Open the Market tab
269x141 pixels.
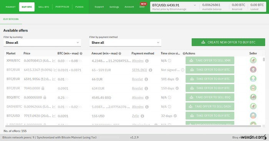[x=11, y=7]
